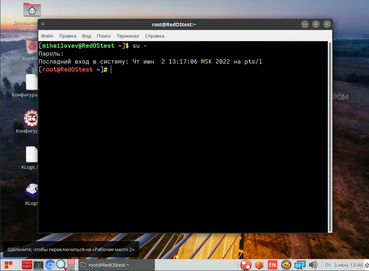Launch the terminal from the taskbar launcher
This screenshot has height=271, width=369.
pyautogui.click(x=38, y=265)
